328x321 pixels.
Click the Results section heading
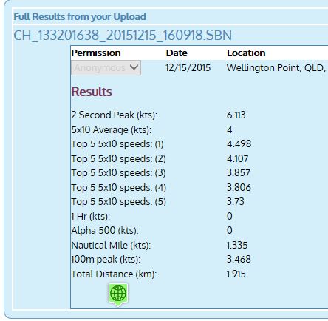92,92
